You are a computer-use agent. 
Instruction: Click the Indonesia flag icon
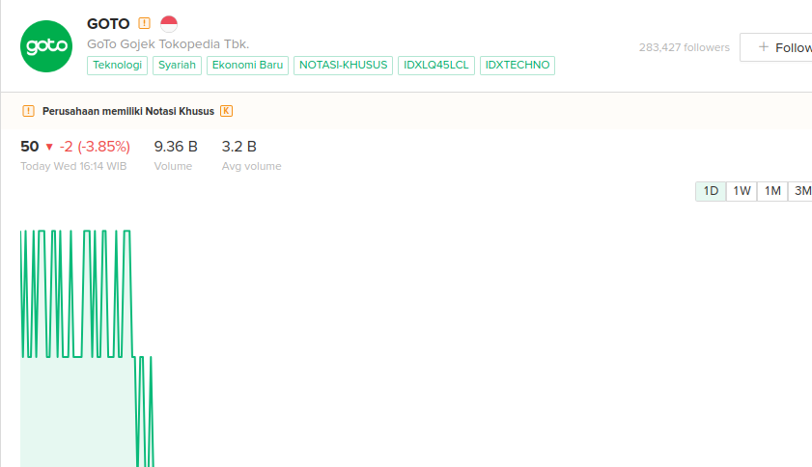click(x=169, y=24)
